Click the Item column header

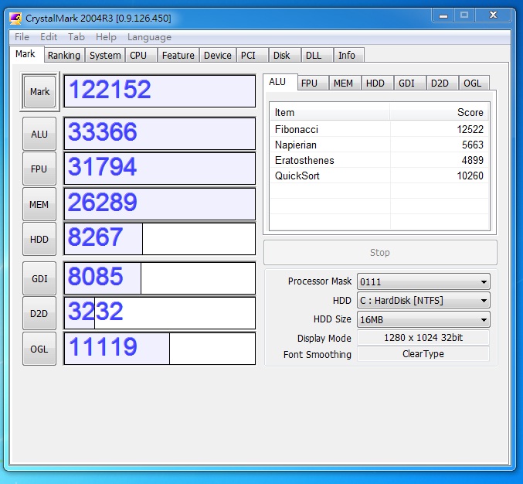(330, 112)
